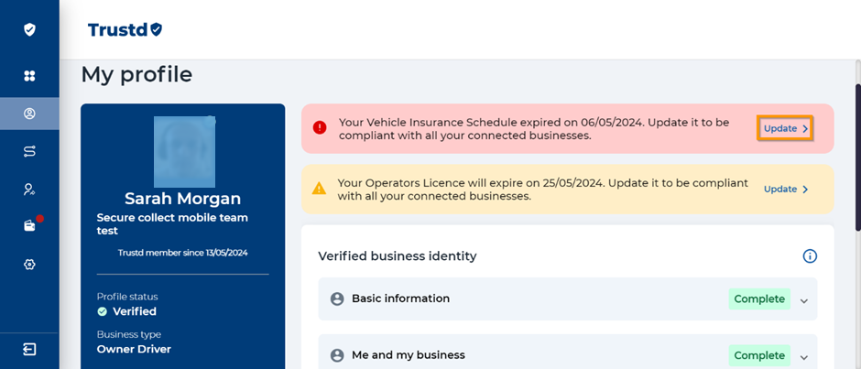Click Sarah Morgan's profile photo

tap(183, 151)
